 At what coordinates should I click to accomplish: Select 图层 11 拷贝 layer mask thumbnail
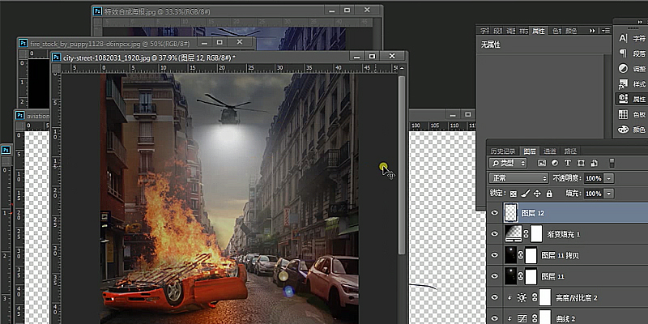(x=531, y=255)
